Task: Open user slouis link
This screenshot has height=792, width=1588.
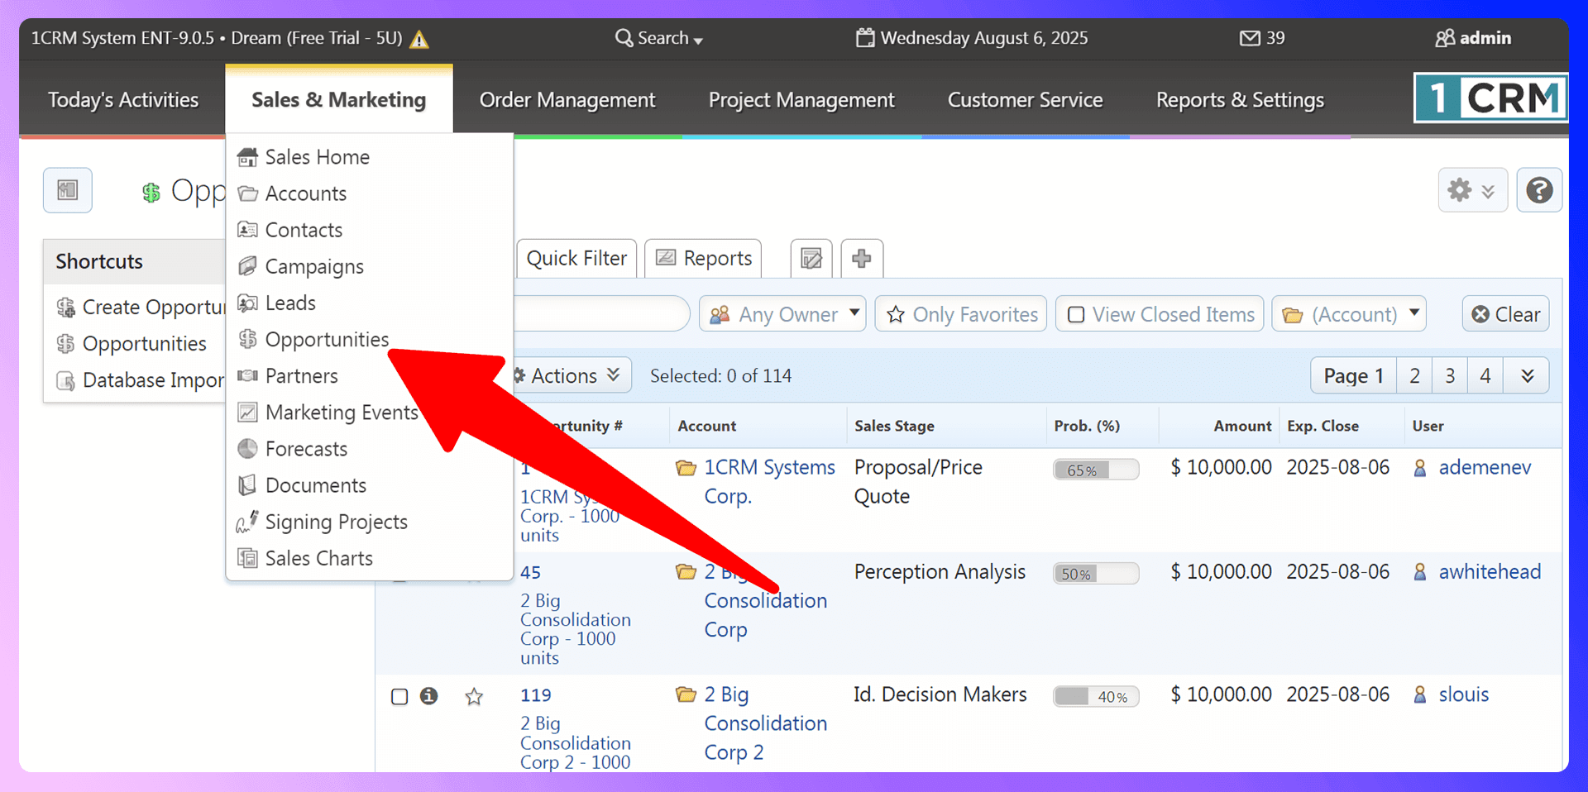Action: (x=1463, y=694)
